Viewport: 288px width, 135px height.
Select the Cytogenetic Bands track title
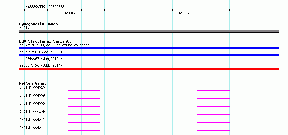click(x=39, y=24)
